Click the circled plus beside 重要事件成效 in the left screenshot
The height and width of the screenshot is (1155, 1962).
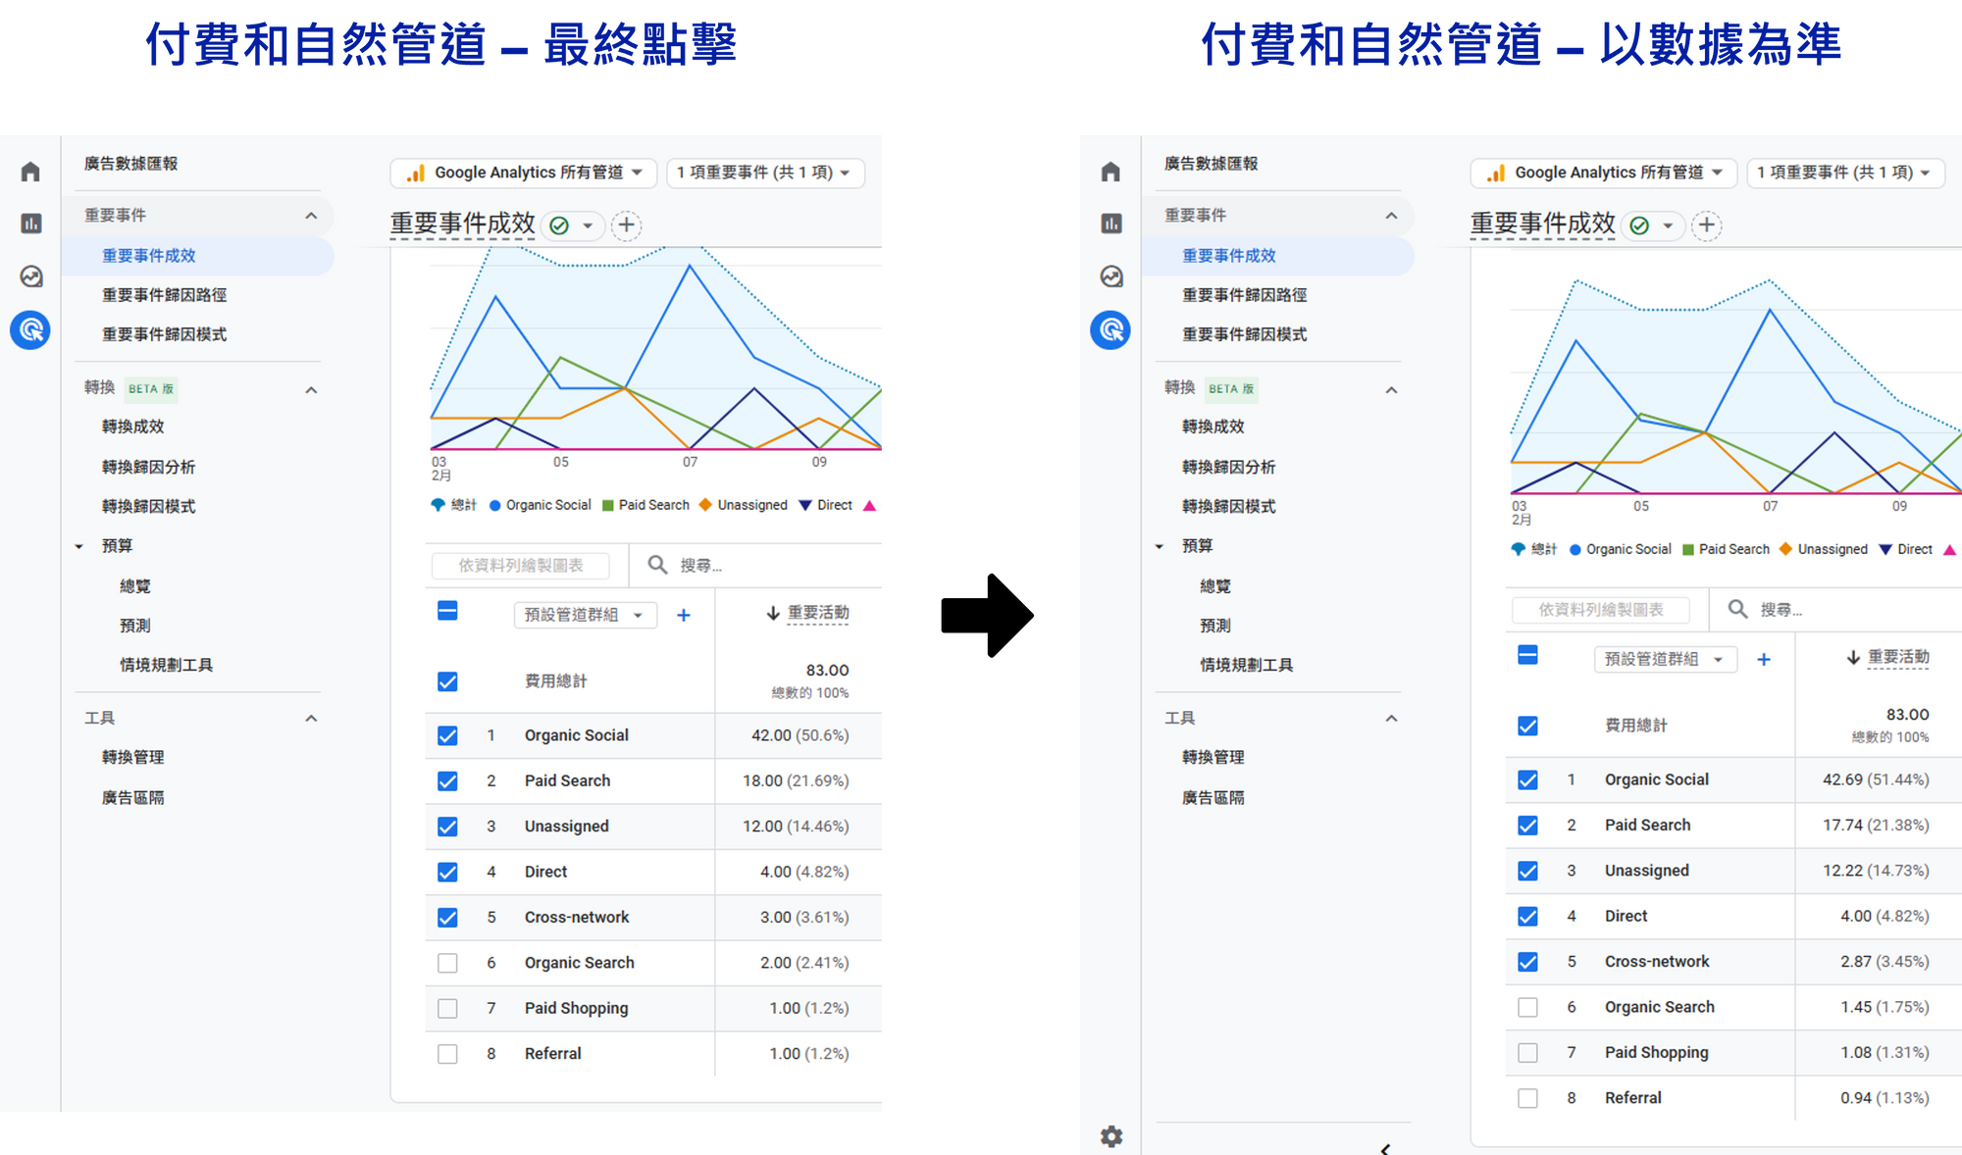pos(626,226)
